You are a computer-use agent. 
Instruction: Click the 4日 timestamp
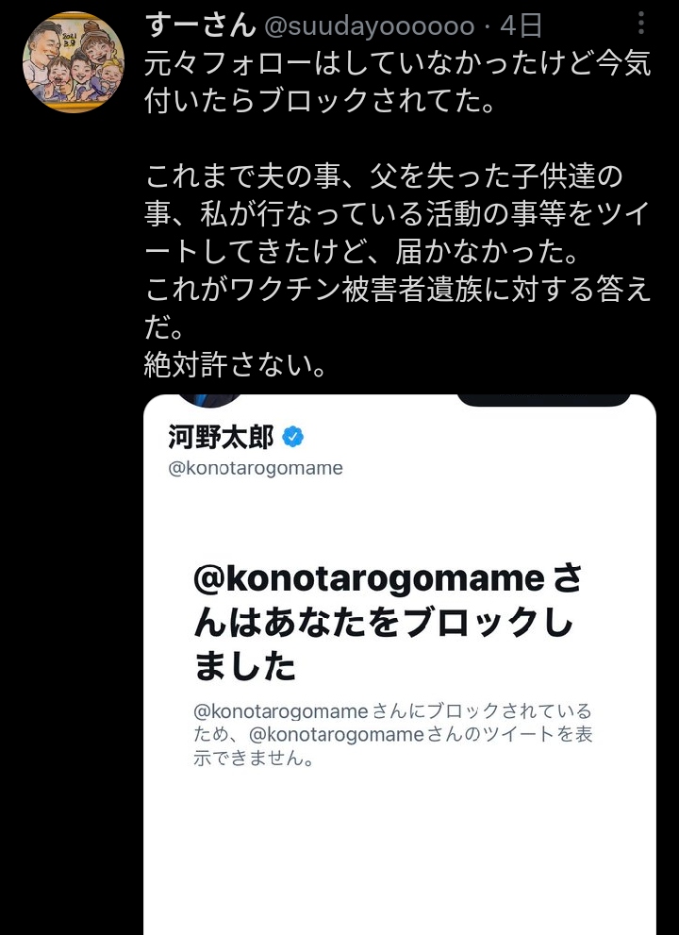(521, 26)
